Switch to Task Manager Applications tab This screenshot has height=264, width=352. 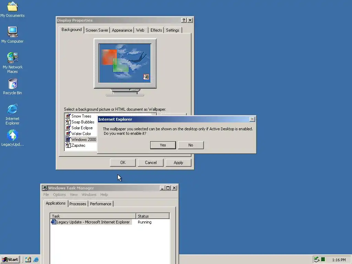point(56,203)
